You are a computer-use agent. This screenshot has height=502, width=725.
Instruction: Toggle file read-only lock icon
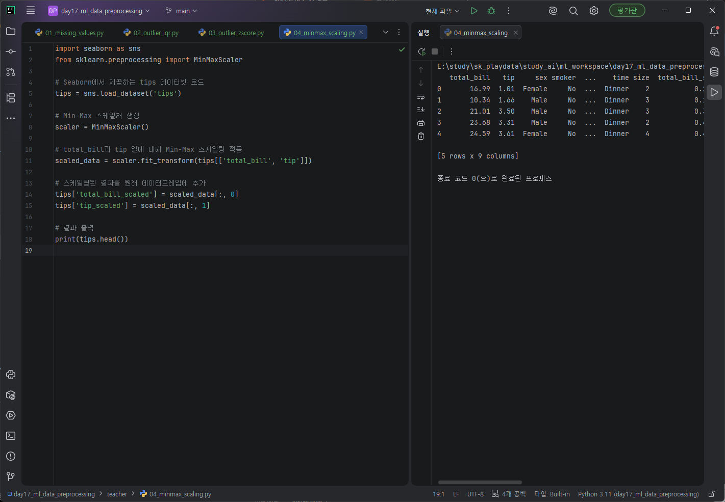coord(712,494)
